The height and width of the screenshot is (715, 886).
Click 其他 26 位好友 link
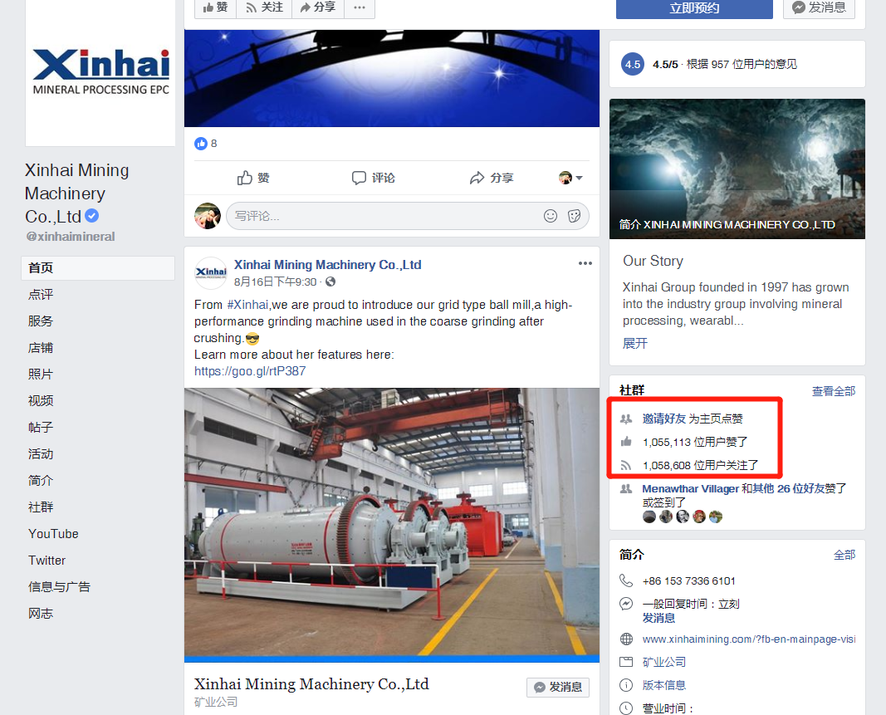coord(788,488)
